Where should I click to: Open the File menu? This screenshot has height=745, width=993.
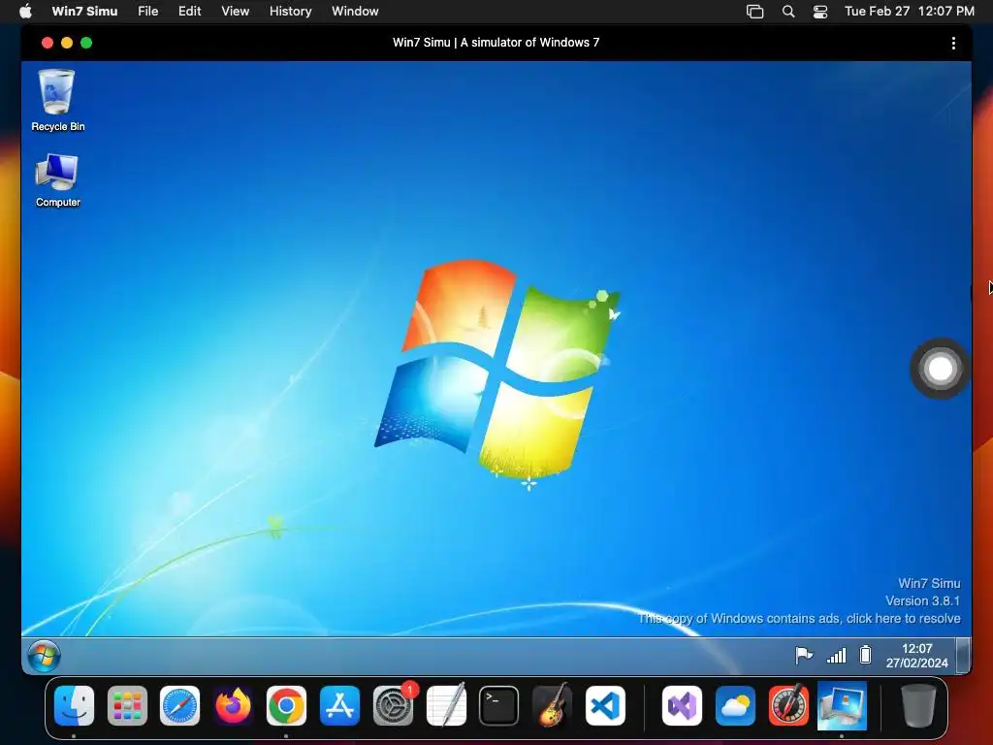coord(148,12)
